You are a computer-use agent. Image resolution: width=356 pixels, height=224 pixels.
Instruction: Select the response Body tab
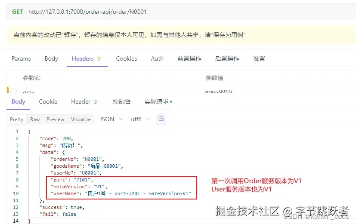point(19,101)
